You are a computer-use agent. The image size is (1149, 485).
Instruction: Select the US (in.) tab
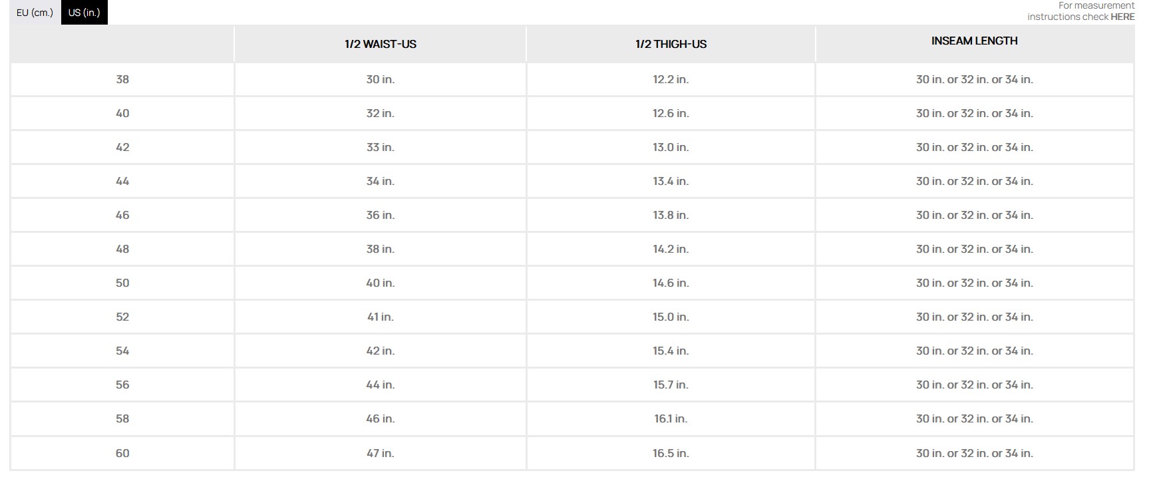click(84, 13)
